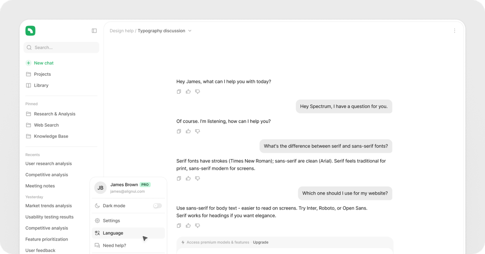
Task: Enable the Dark mode switch
Action: click(157, 206)
